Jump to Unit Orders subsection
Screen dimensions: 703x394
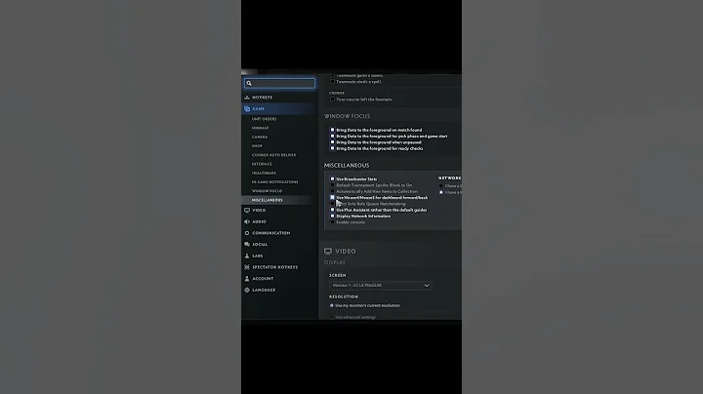[264, 119]
